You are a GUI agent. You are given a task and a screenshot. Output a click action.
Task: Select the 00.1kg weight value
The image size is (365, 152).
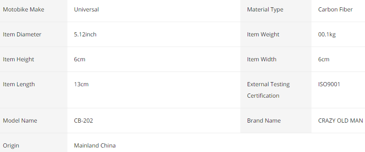(x=327, y=34)
